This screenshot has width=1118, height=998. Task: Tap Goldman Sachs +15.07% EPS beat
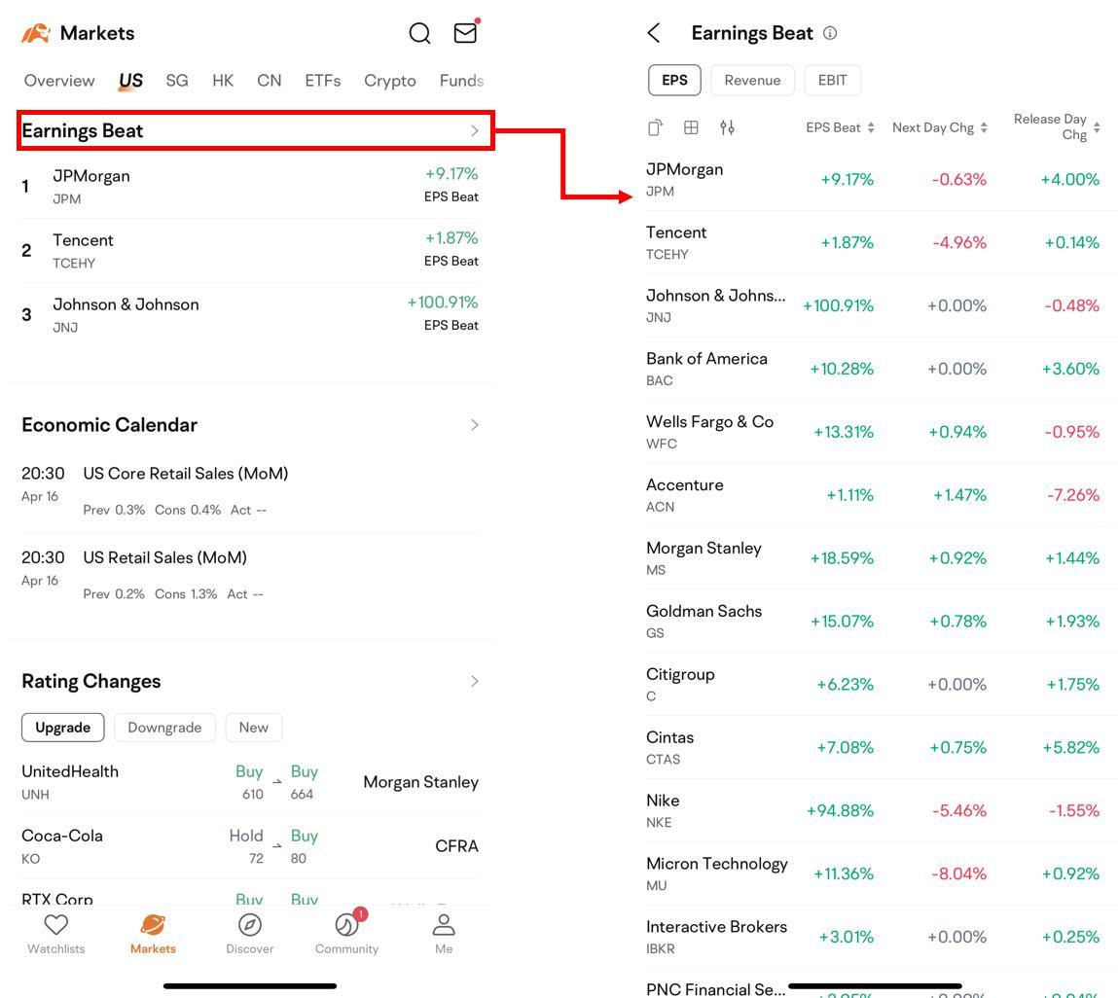point(842,621)
